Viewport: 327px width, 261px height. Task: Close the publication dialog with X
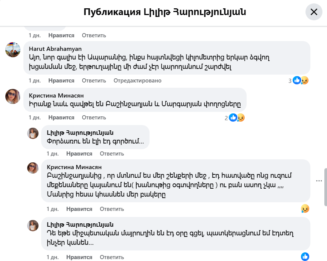click(x=314, y=12)
